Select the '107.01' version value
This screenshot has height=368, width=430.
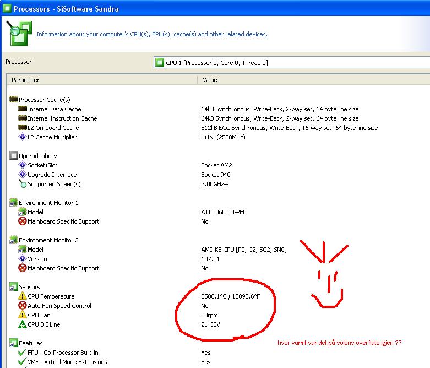[x=210, y=259]
